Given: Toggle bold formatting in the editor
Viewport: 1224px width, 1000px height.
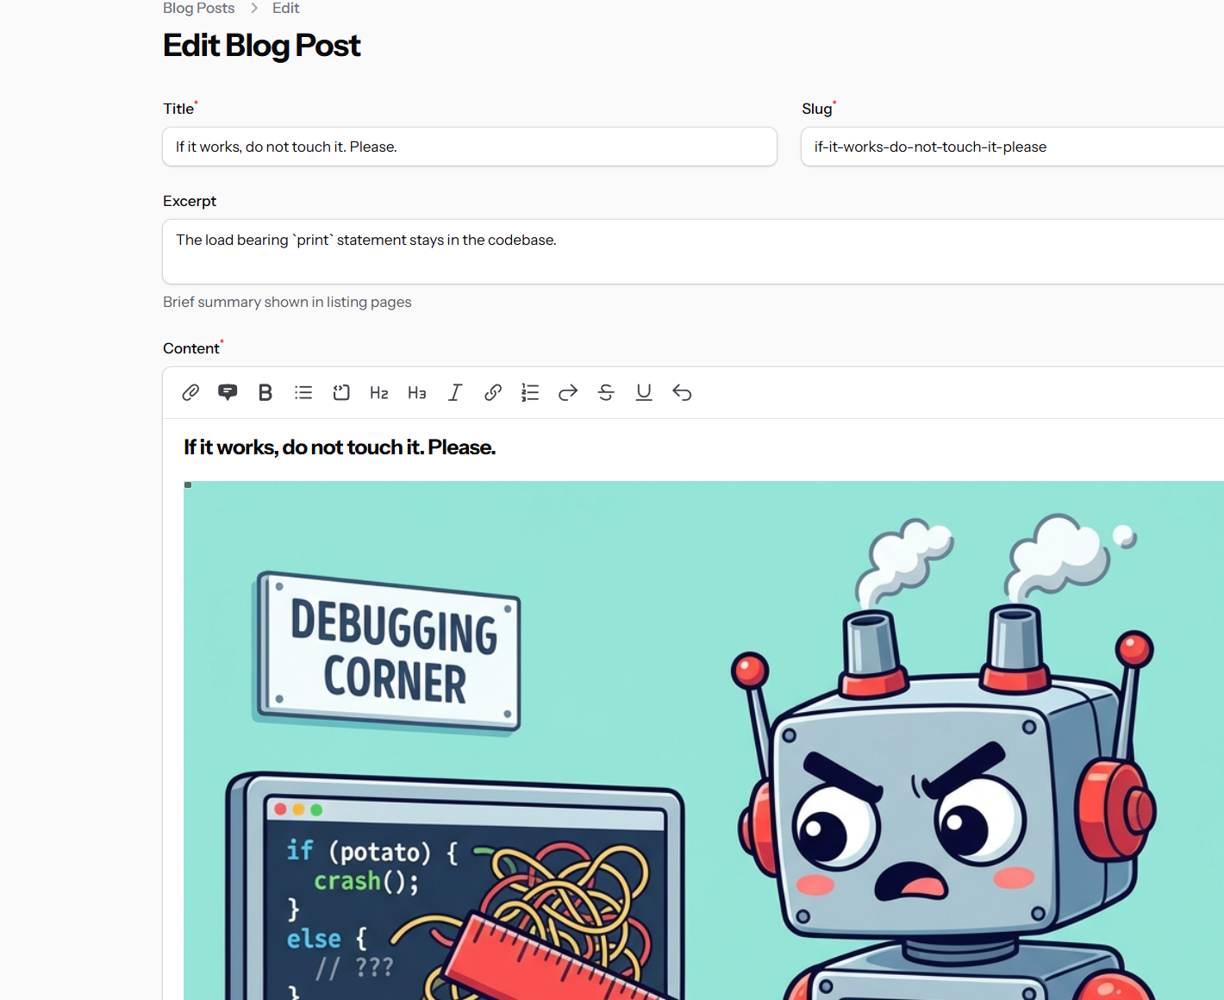Looking at the screenshot, I should click(x=265, y=392).
